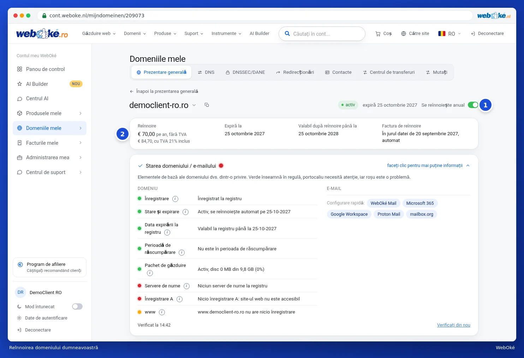This screenshot has width=524, height=358.
Task: Click the Verificați din nou link
Action: tap(454, 325)
